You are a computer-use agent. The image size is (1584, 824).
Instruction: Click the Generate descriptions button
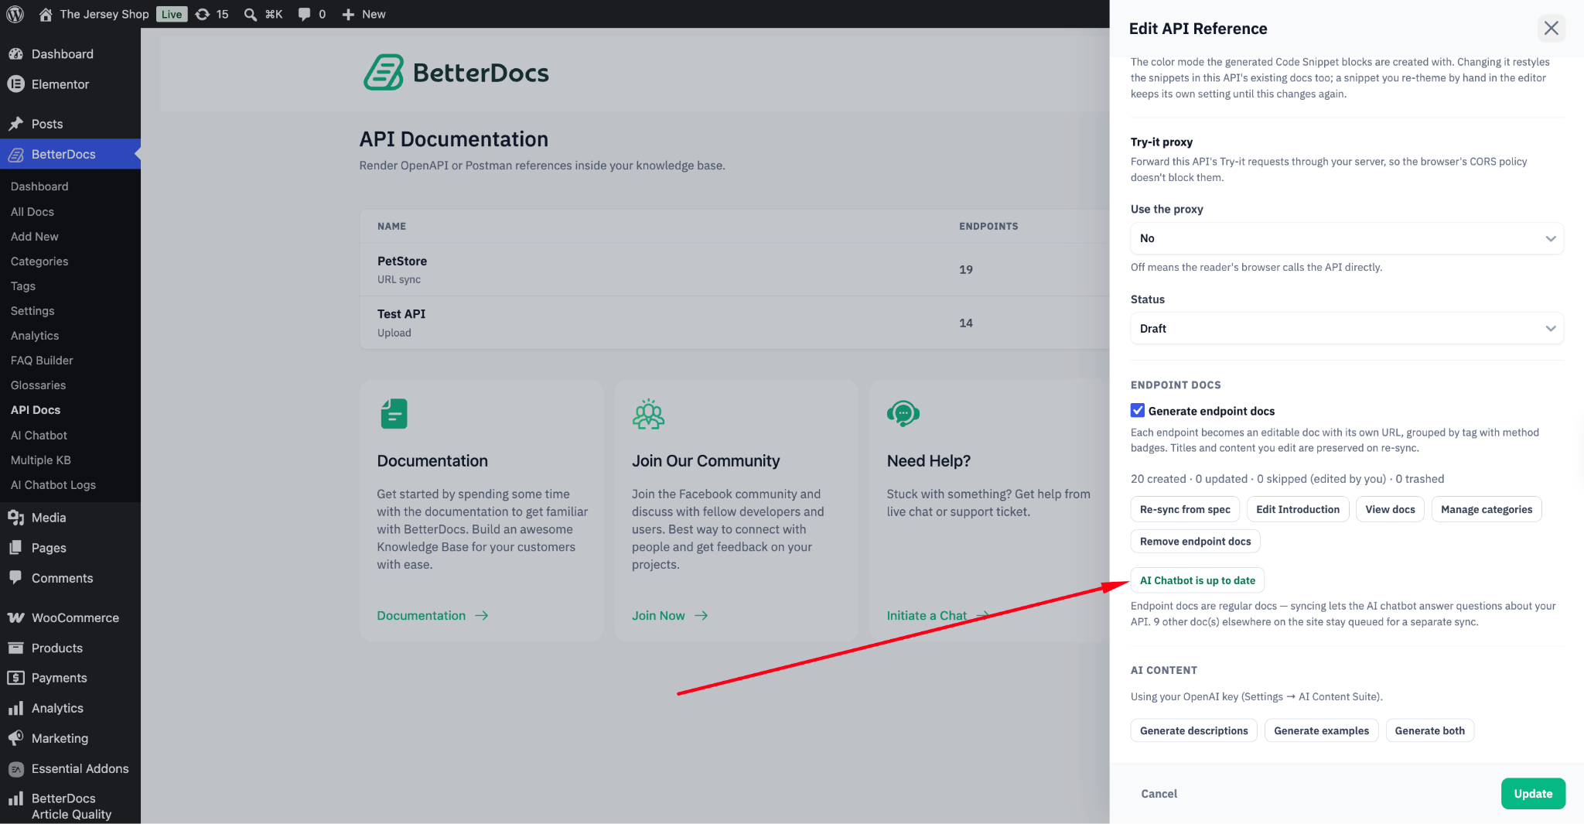click(1193, 730)
